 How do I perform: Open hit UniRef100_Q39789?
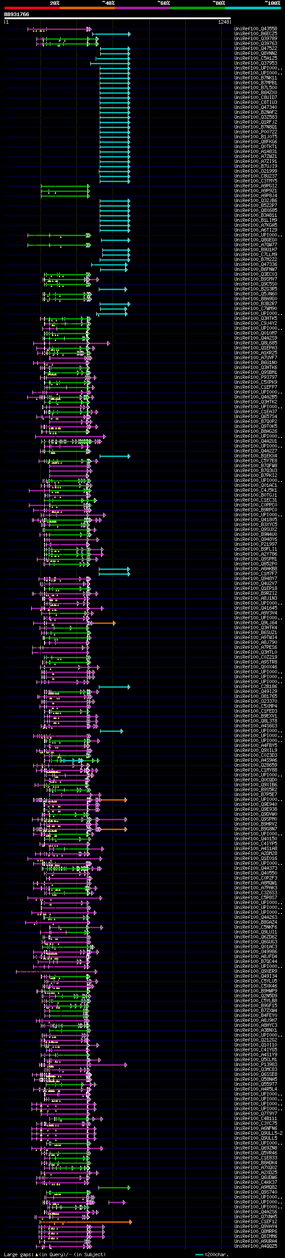click(x=256, y=38)
